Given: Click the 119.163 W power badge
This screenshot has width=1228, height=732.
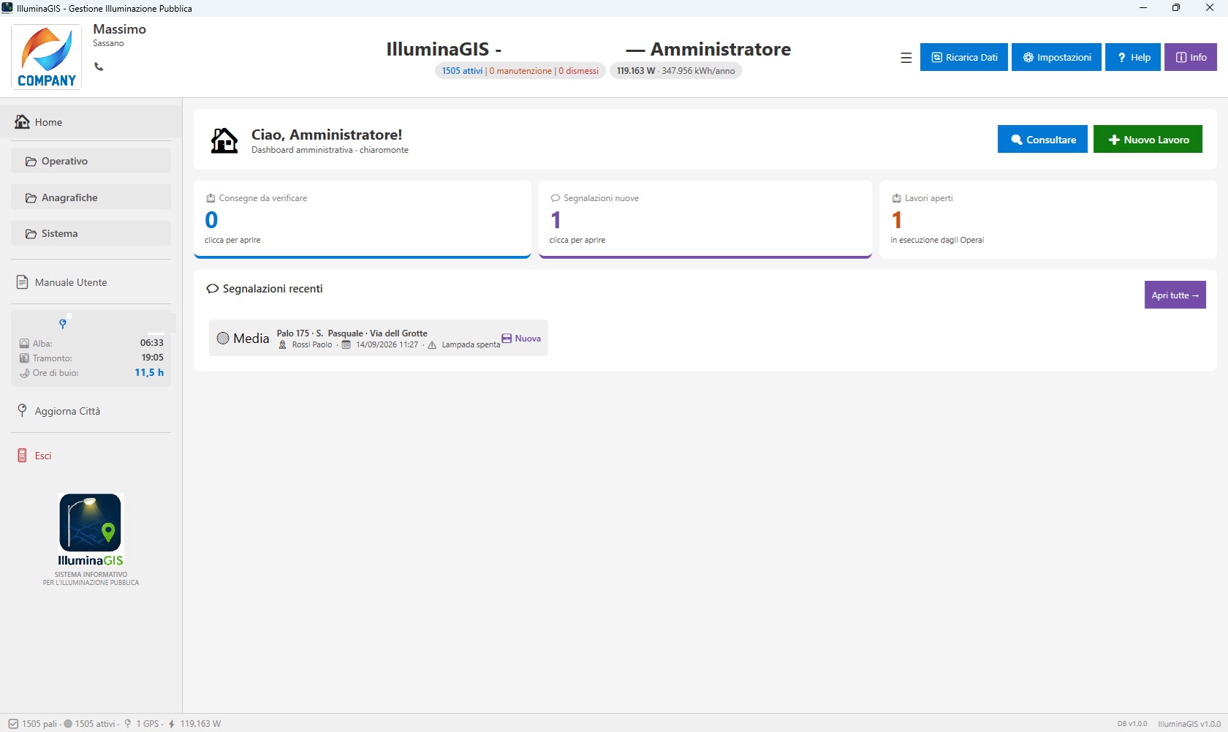Looking at the screenshot, I should pyautogui.click(x=676, y=71).
